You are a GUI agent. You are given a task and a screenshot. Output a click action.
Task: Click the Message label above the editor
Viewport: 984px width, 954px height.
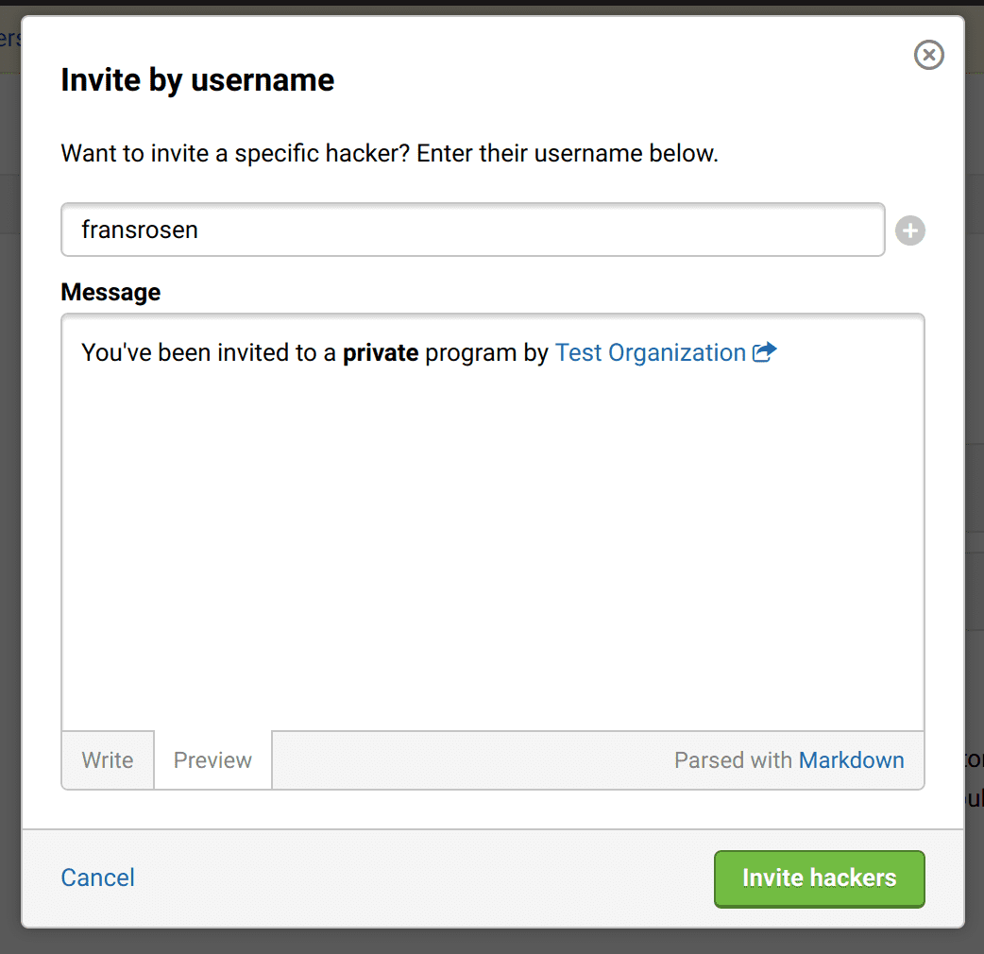click(110, 293)
